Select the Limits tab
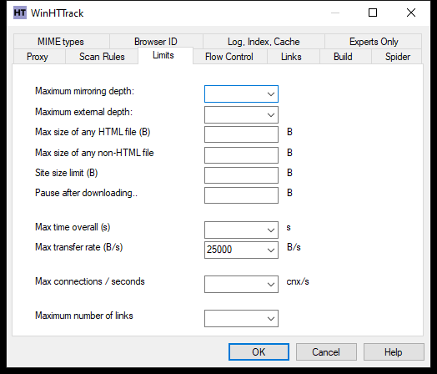This screenshot has height=374, width=437. point(165,55)
